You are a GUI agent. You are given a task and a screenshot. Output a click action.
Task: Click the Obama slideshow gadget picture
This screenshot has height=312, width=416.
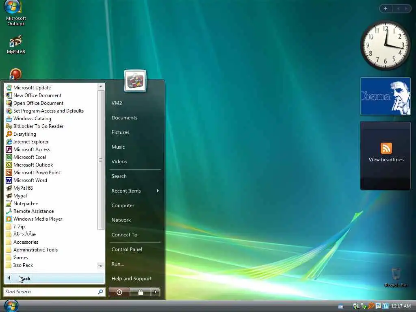(385, 96)
